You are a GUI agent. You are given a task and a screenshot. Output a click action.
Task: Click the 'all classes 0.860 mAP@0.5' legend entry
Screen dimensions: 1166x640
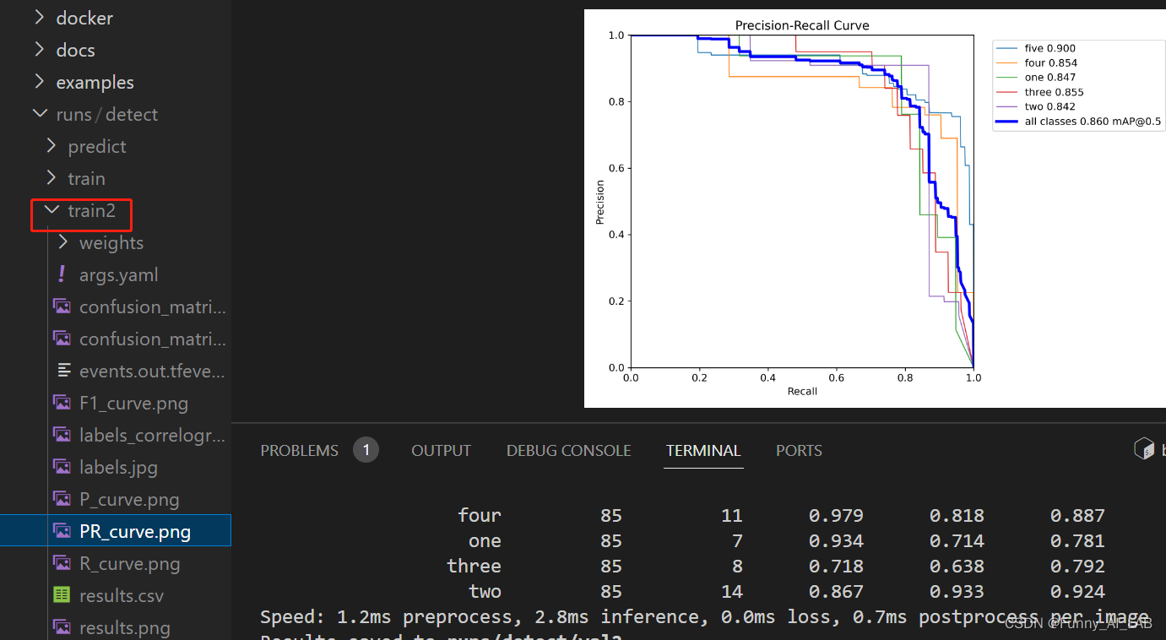[1078, 121]
